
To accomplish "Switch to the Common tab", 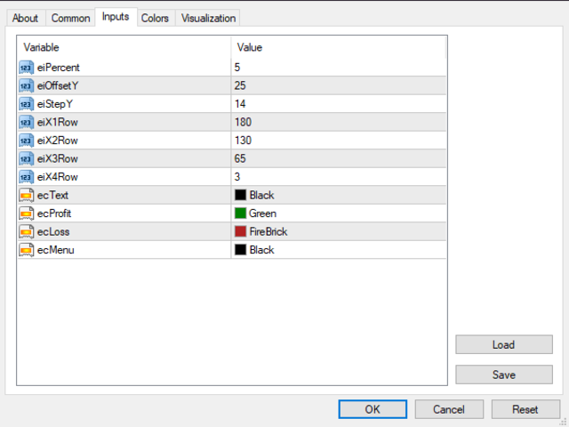I will tap(70, 18).
